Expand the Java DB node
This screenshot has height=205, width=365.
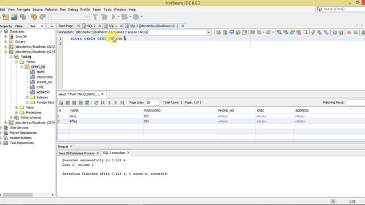[x=6, y=36]
